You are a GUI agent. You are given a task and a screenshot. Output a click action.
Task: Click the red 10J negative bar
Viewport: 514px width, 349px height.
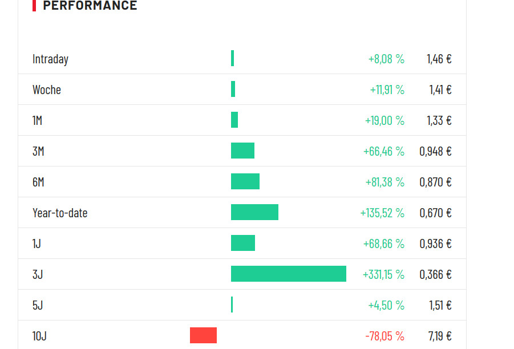click(x=203, y=335)
